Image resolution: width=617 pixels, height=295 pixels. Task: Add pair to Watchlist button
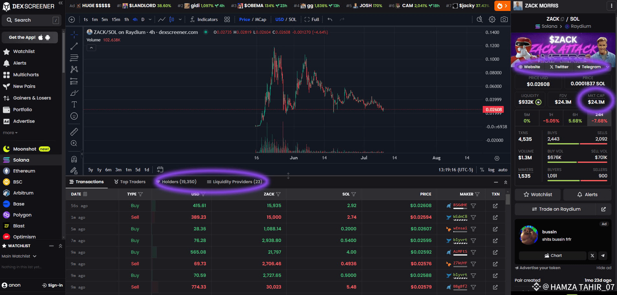click(538, 195)
